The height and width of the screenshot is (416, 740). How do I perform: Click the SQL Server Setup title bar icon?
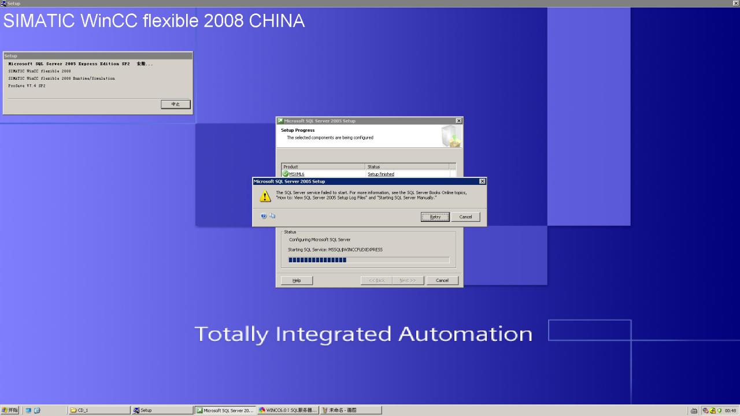click(x=280, y=121)
